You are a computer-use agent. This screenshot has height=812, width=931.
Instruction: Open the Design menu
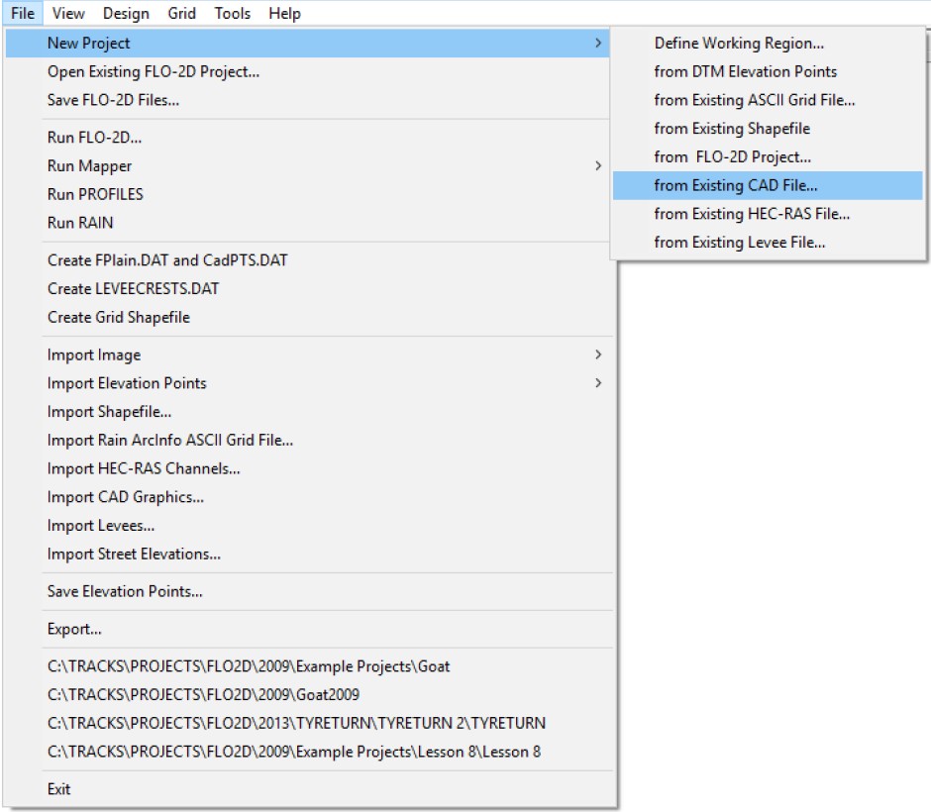coord(126,13)
